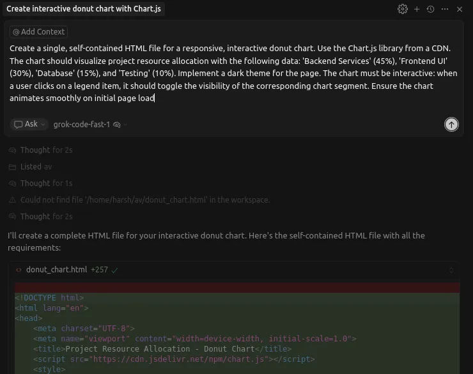Click the meta viewport code line

tap(195, 338)
